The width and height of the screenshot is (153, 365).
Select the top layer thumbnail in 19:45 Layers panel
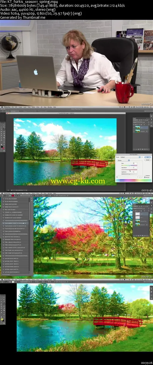pyautogui.click(x=137, y=127)
